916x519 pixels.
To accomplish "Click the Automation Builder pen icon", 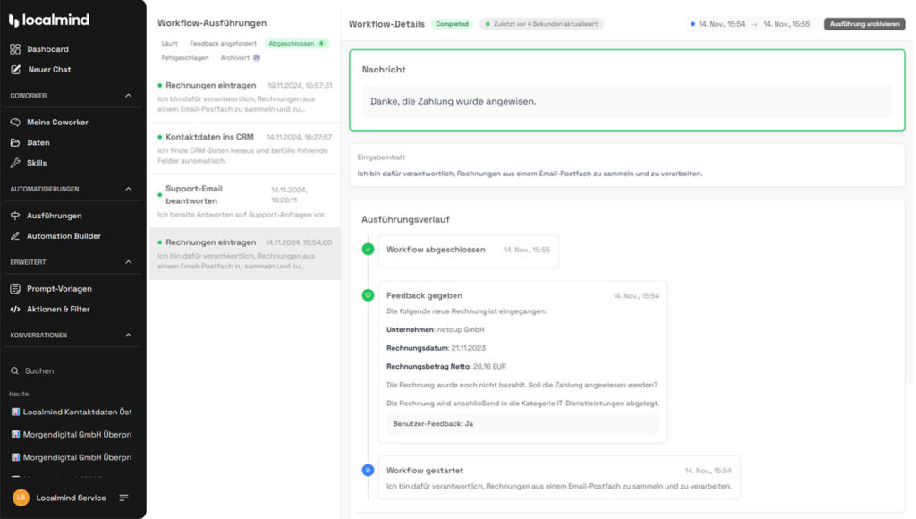I will point(15,236).
